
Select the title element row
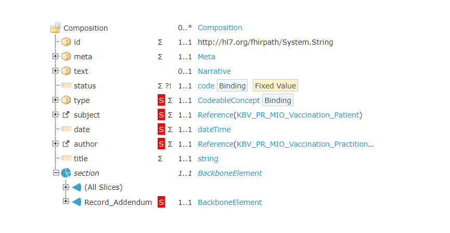(81, 159)
